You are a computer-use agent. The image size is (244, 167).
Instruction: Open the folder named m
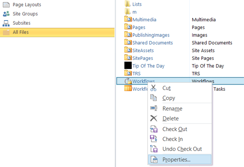point(135,12)
